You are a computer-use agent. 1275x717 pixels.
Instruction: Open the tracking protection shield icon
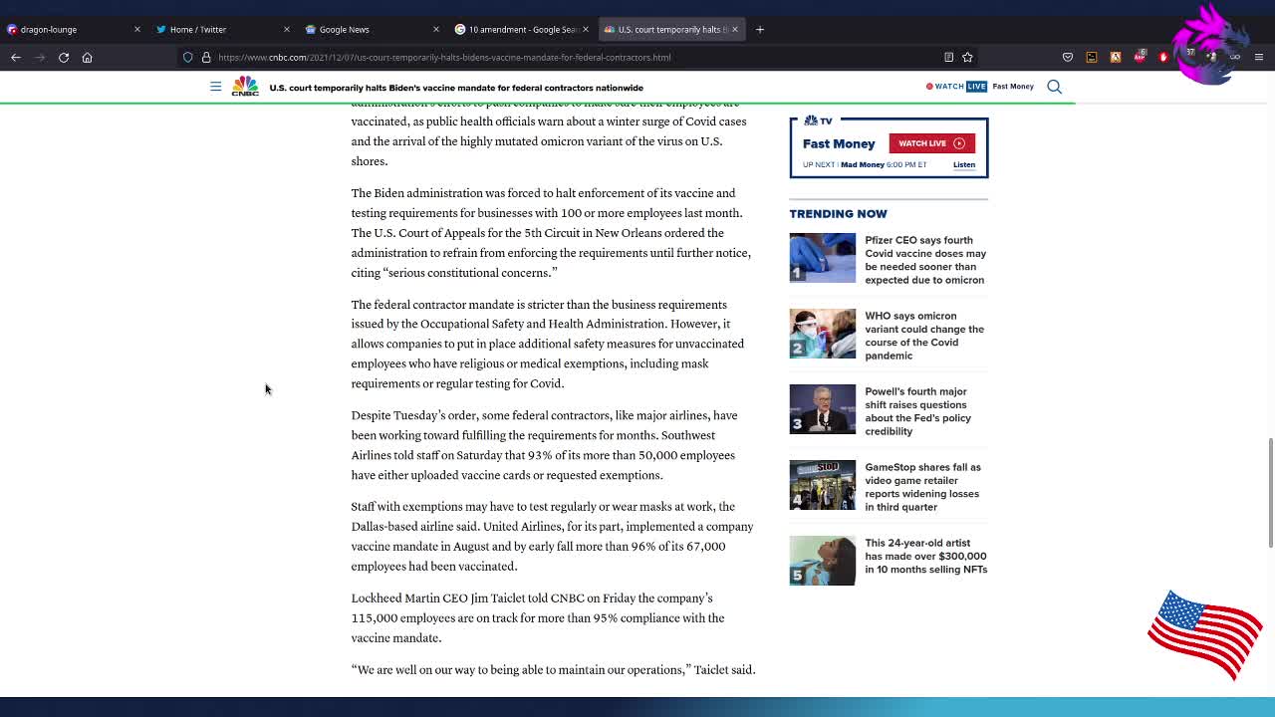pos(187,57)
